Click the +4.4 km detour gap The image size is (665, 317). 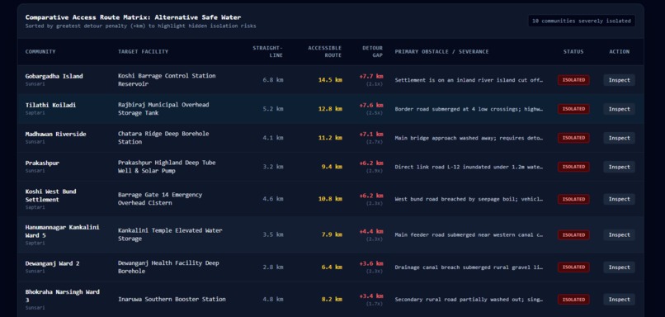point(371,231)
